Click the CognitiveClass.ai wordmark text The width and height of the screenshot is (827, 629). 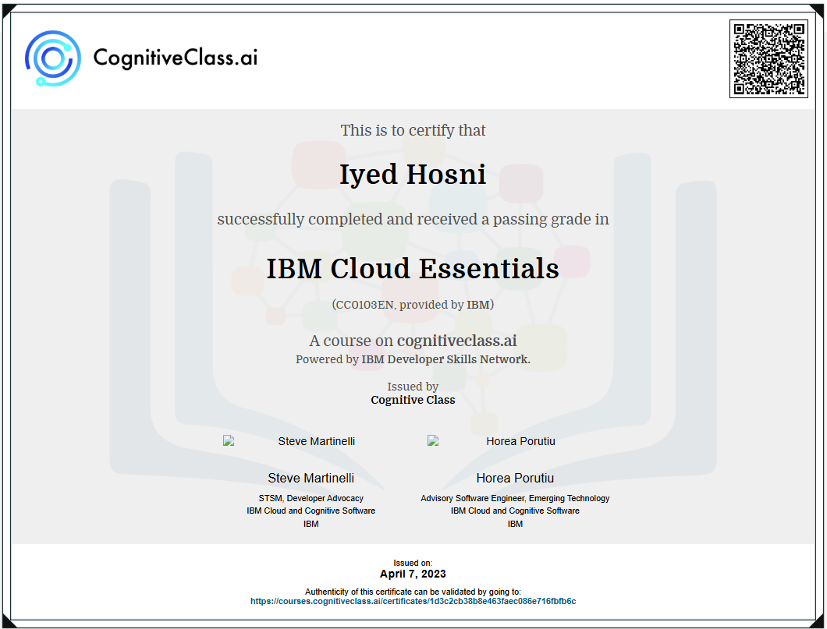(176, 58)
